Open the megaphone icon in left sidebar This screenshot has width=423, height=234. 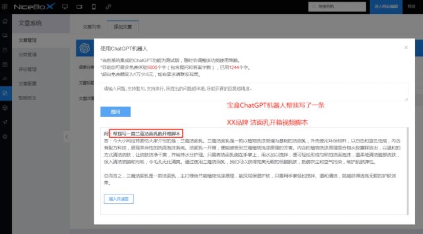(x=5, y=122)
